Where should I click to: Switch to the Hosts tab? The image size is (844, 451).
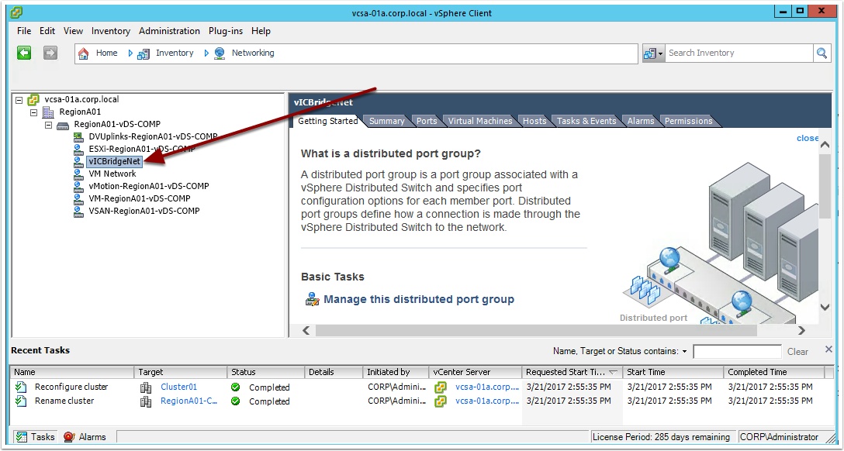coord(534,121)
